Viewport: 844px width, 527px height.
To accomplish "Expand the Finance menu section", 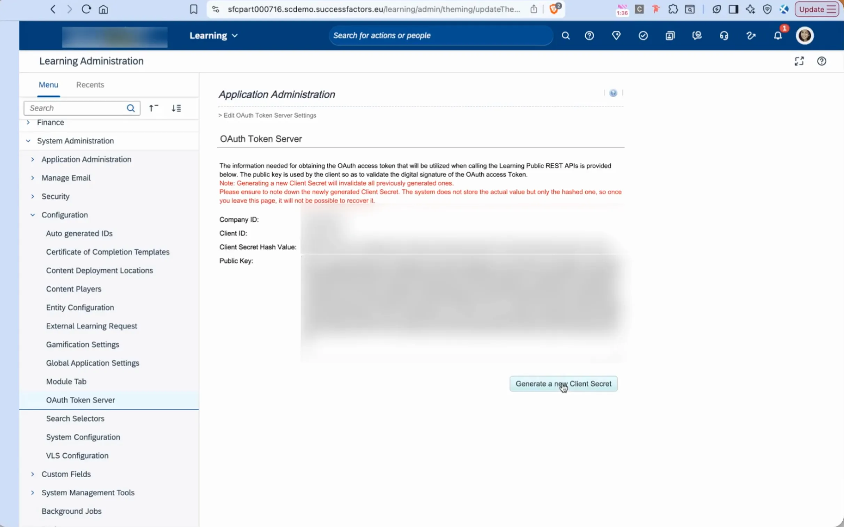I will (x=28, y=122).
